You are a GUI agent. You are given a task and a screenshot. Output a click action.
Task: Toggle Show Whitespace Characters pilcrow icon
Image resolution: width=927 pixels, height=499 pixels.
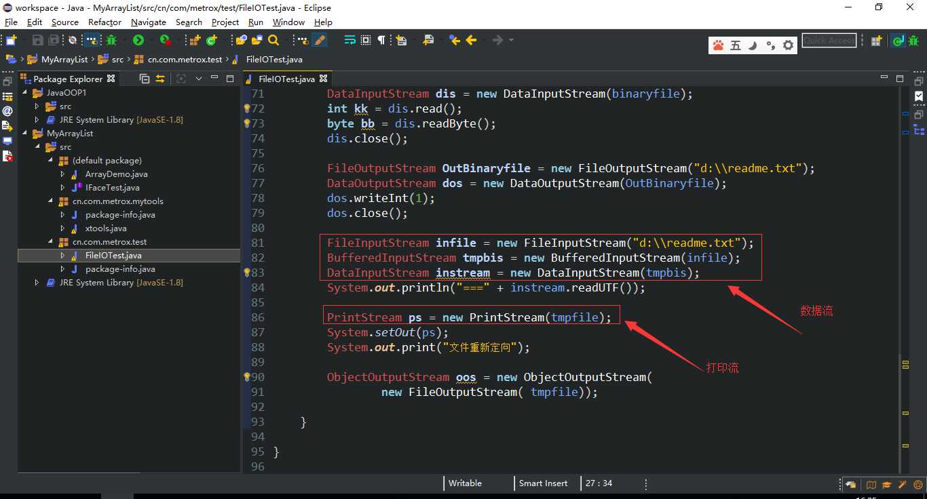coord(381,40)
